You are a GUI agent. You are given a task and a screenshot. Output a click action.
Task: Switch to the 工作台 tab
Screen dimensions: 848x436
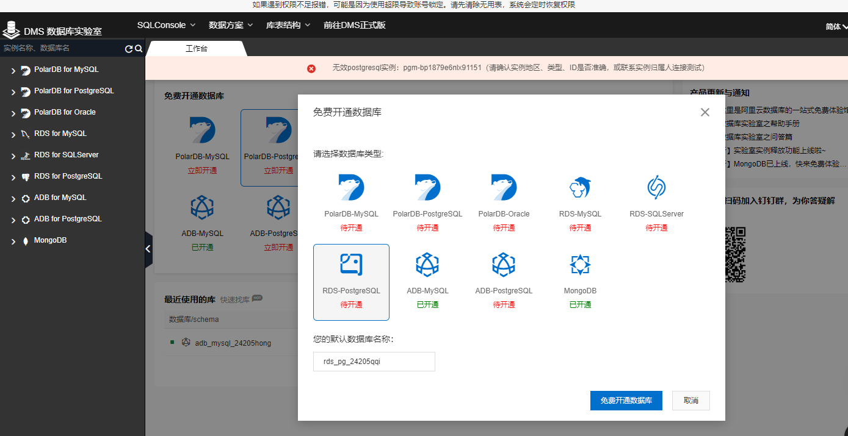196,48
